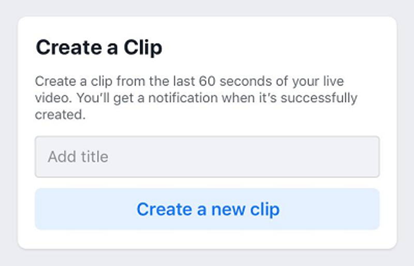Image resolution: width=414 pixels, height=266 pixels.
Task: Click the right end of the title field
Action: click(x=367, y=157)
